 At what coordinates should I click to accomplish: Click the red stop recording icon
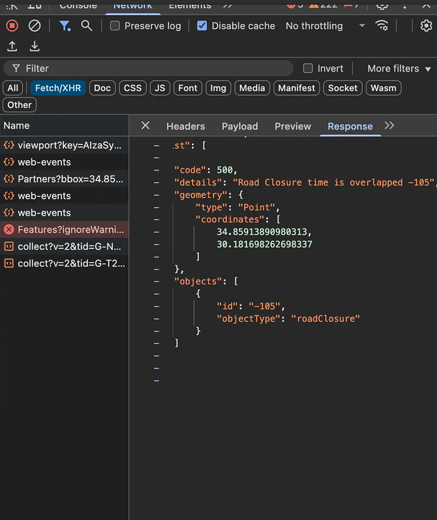(x=12, y=26)
